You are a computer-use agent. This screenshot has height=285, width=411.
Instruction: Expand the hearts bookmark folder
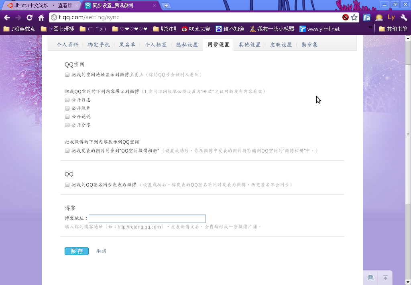coord(130,29)
